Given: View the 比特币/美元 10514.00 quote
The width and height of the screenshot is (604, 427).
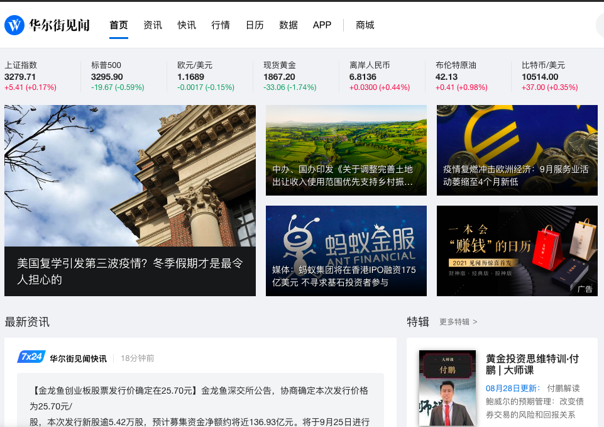Looking at the screenshot, I should pos(550,76).
